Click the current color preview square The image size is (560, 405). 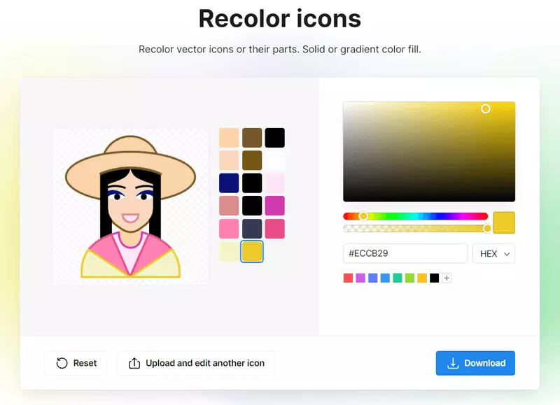point(504,222)
